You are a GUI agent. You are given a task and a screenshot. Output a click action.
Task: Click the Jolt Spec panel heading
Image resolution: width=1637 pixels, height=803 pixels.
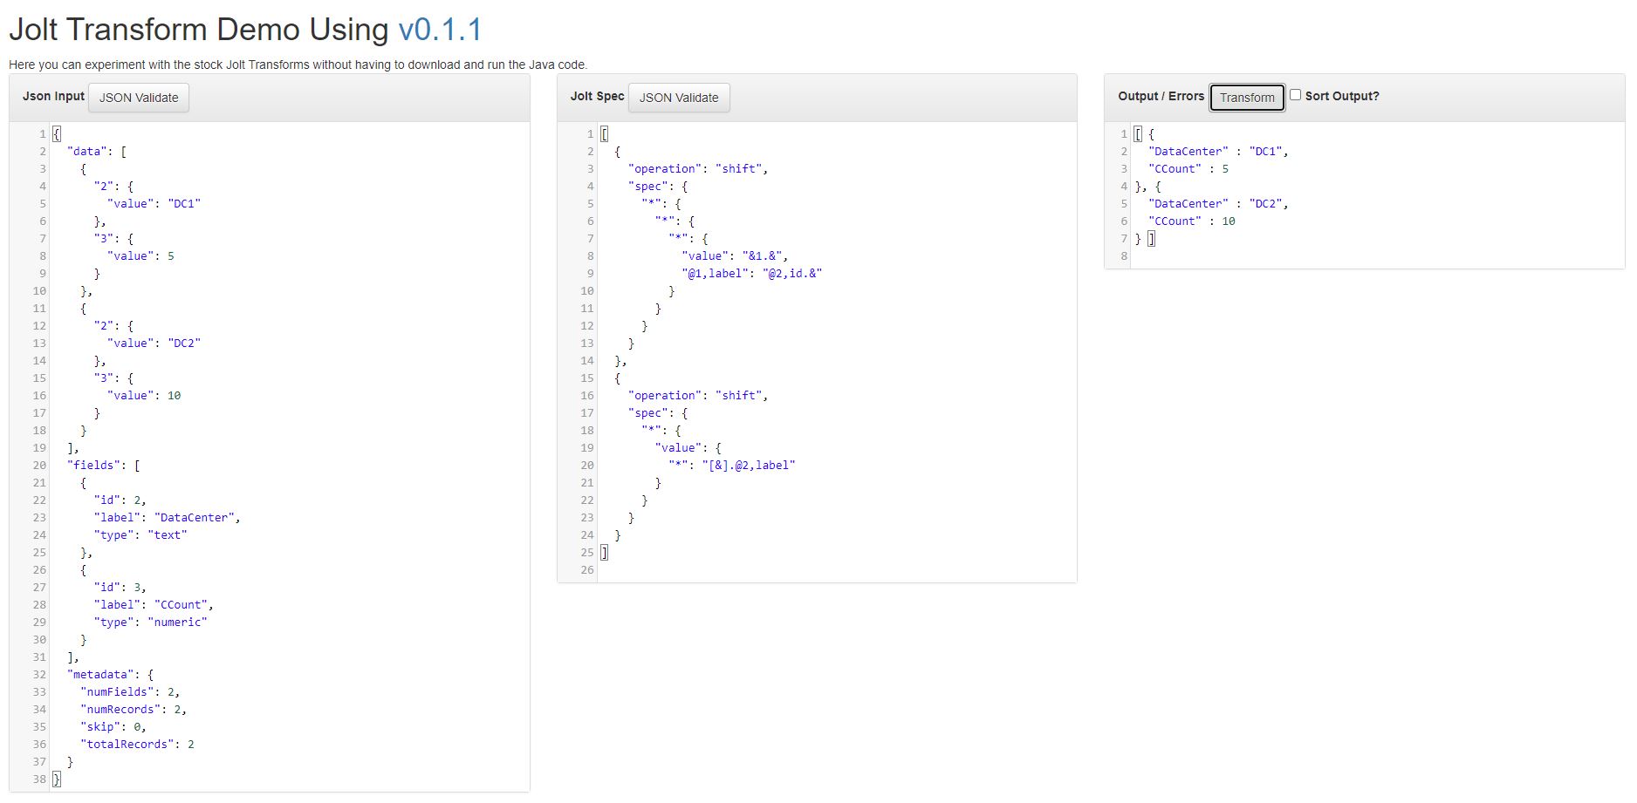click(x=597, y=96)
